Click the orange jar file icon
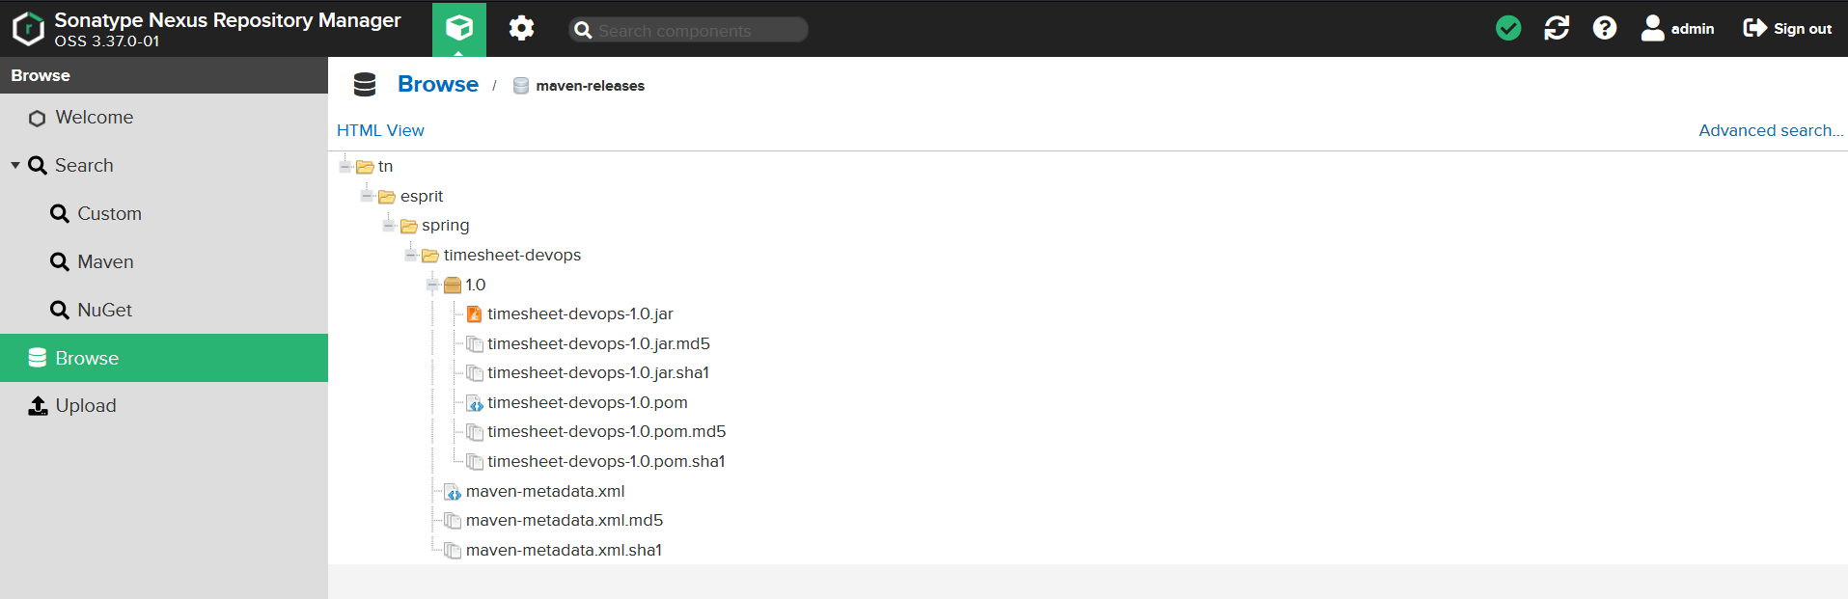1848x599 pixels. pos(475,314)
